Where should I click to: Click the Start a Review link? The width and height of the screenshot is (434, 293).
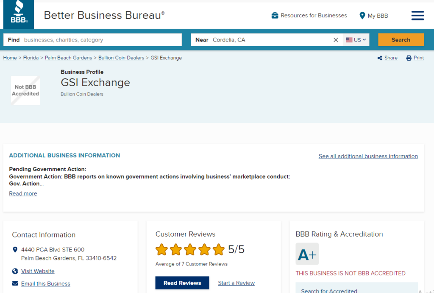tap(236, 283)
